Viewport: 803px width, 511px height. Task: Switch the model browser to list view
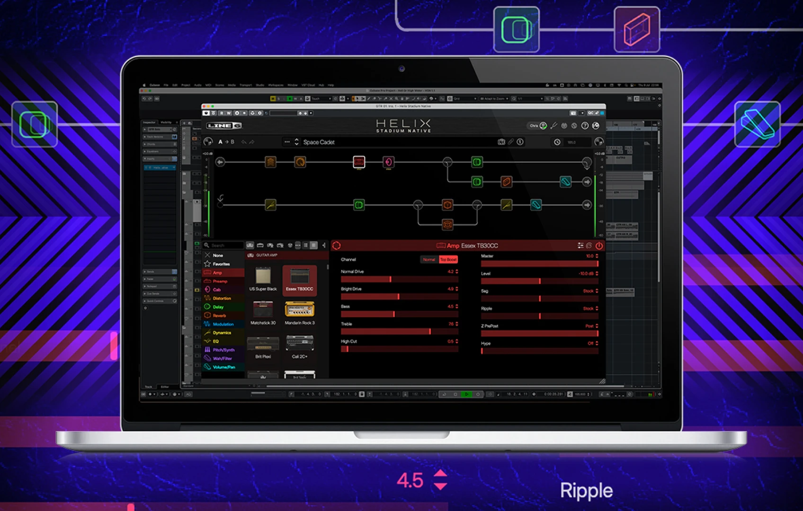click(306, 246)
